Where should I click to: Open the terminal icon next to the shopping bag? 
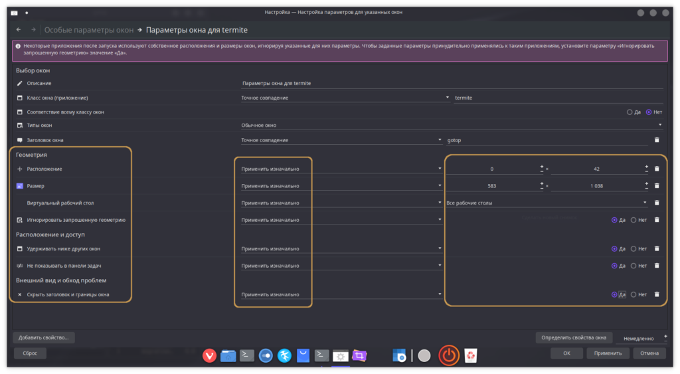click(x=321, y=355)
